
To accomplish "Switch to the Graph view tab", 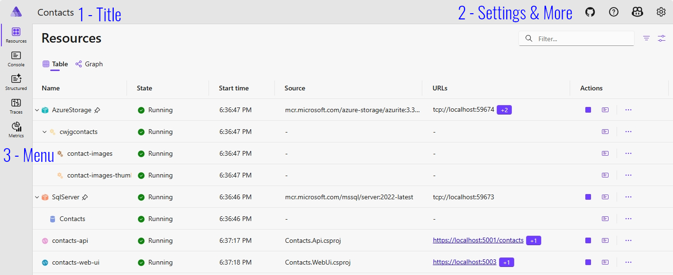I will [89, 64].
